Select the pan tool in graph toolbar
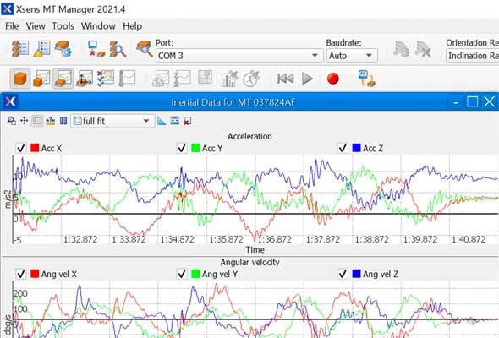 (x=25, y=121)
